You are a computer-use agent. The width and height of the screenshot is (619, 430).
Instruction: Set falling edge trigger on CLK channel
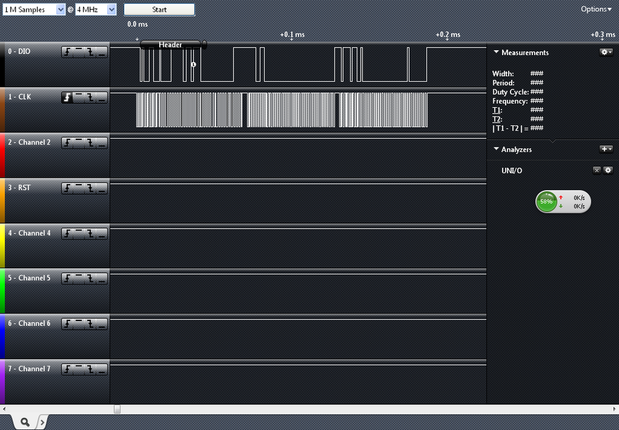click(x=90, y=97)
